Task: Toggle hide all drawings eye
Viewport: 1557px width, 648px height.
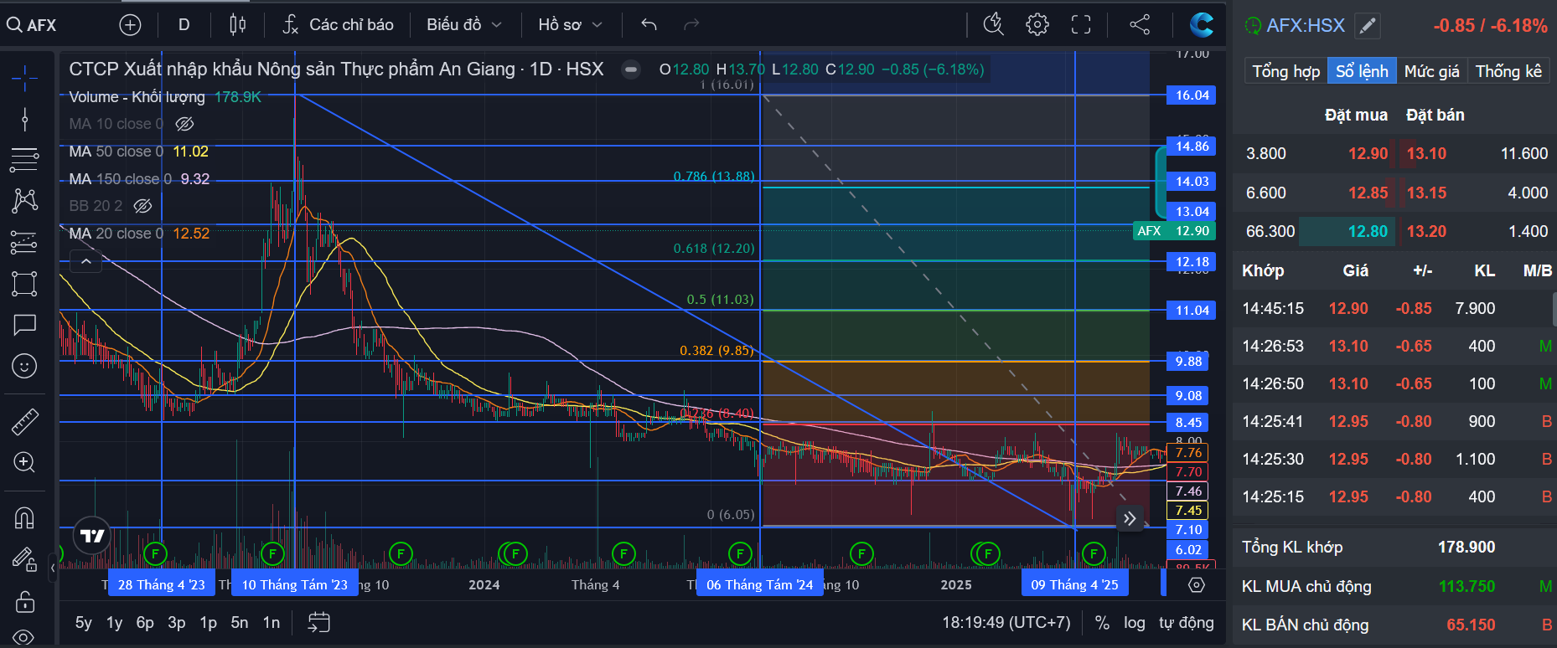Action: 24,637
